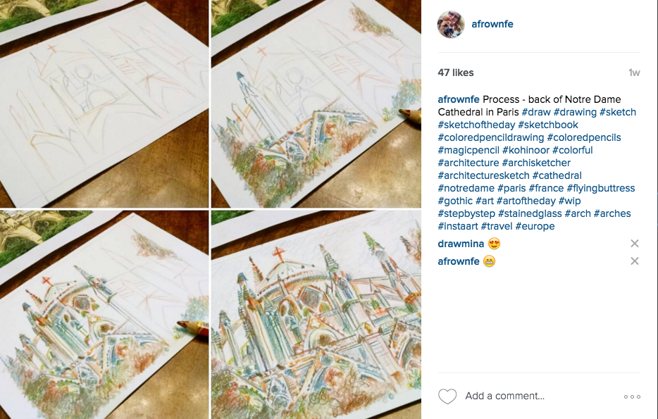Open afrownfe username link in header
The width and height of the screenshot is (658, 419).
(492, 24)
